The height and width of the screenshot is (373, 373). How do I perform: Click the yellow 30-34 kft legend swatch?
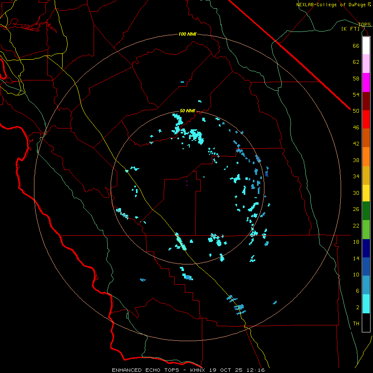(366, 193)
